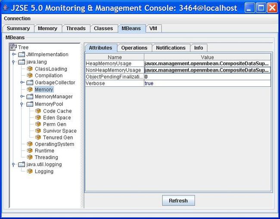Image resolution: width=280 pixels, height=219 pixels.
Task: Click the java.lang folder icon
Action: click(x=22, y=62)
